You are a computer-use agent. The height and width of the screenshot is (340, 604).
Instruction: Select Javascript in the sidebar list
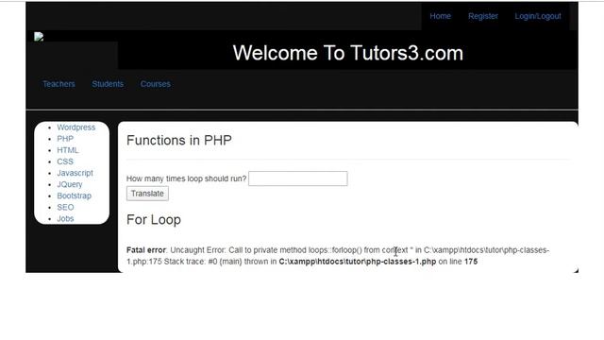(75, 173)
